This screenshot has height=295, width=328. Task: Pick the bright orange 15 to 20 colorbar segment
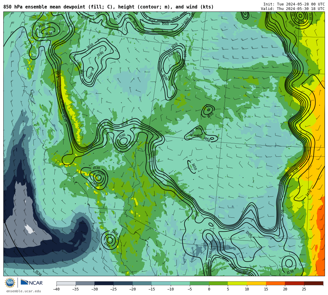[x=275, y=283]
